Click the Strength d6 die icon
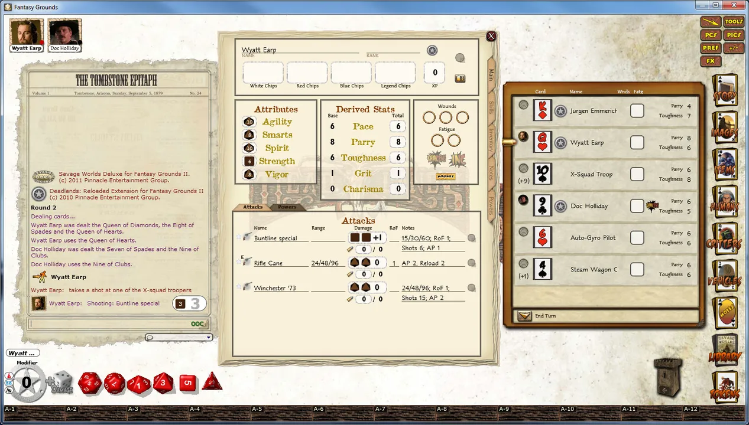This screenshot has height=425, width=749. [x=249, y=161]
